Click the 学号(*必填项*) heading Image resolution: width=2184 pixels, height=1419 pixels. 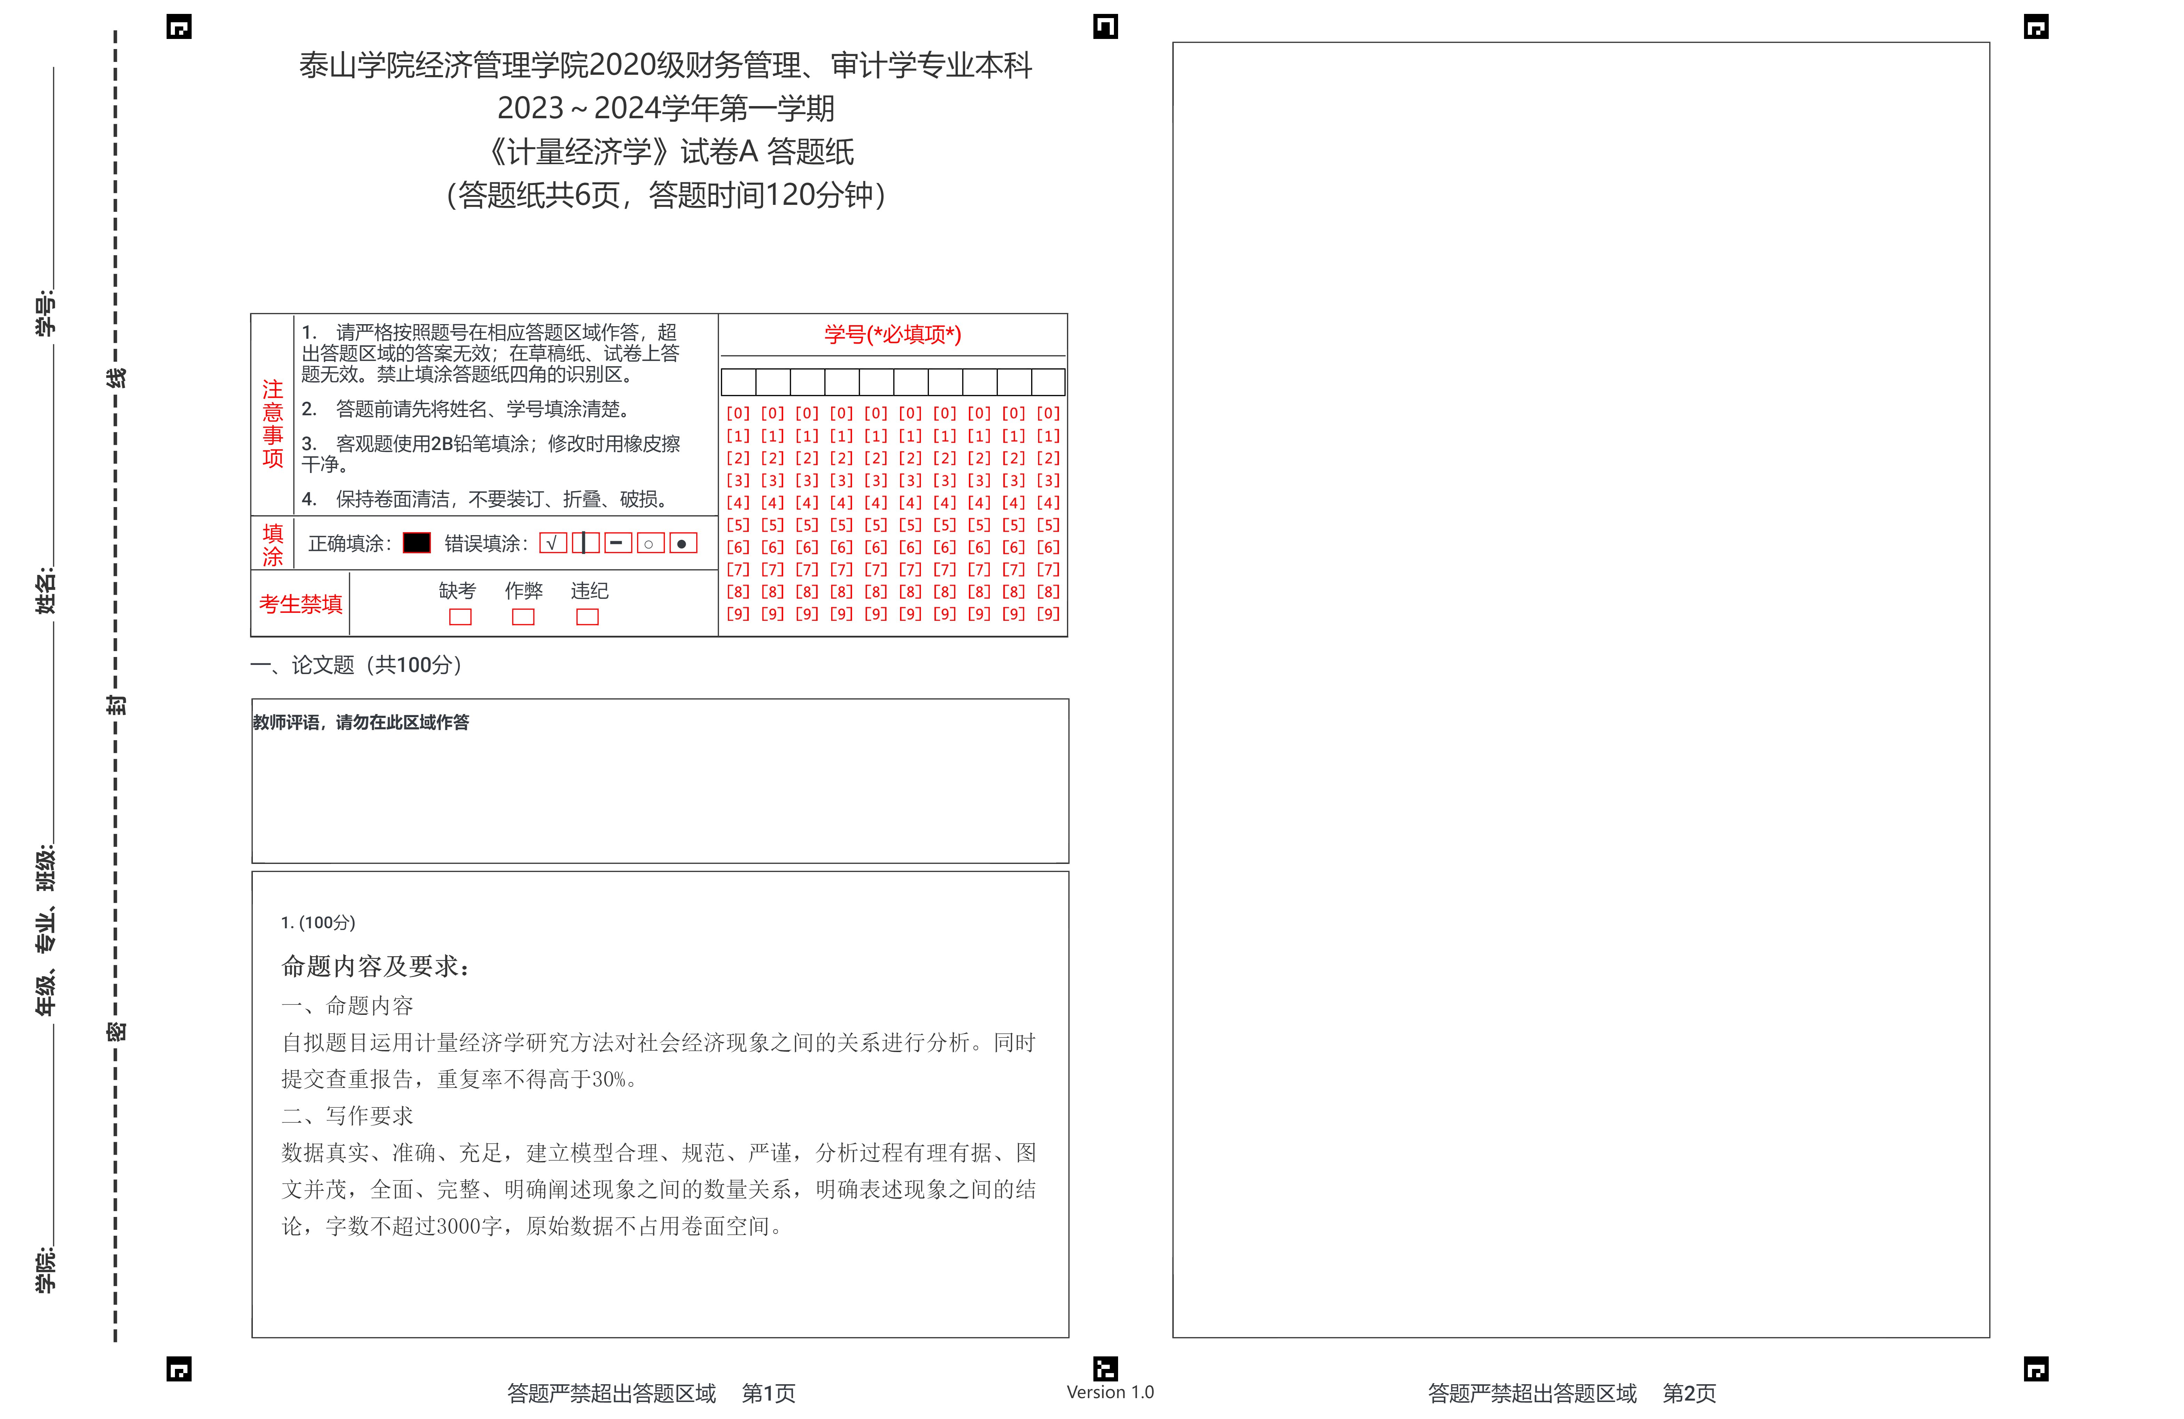point(893,334)
